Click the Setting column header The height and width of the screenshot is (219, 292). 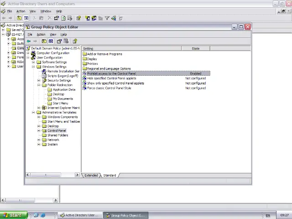(x=132, y=48)
